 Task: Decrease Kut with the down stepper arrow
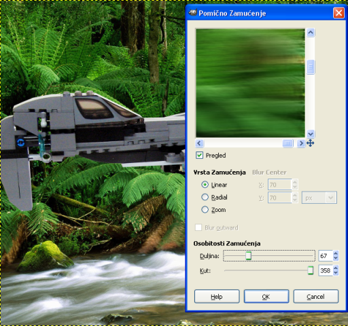pyautogui.click(x=336, y=273)
